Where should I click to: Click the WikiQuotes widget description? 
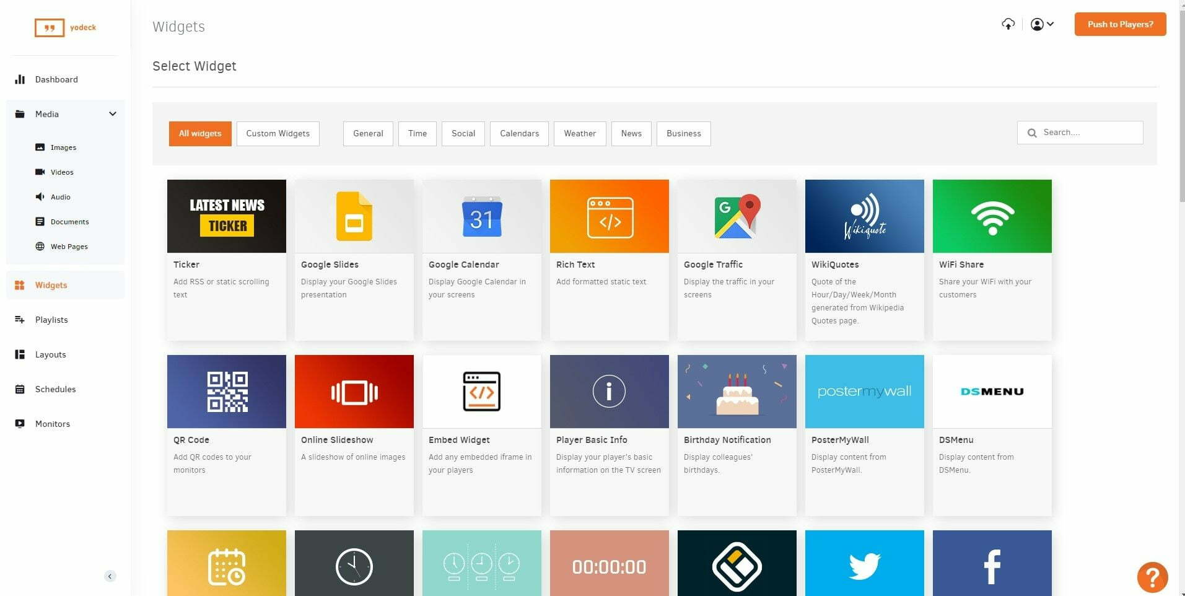(858, 301)
